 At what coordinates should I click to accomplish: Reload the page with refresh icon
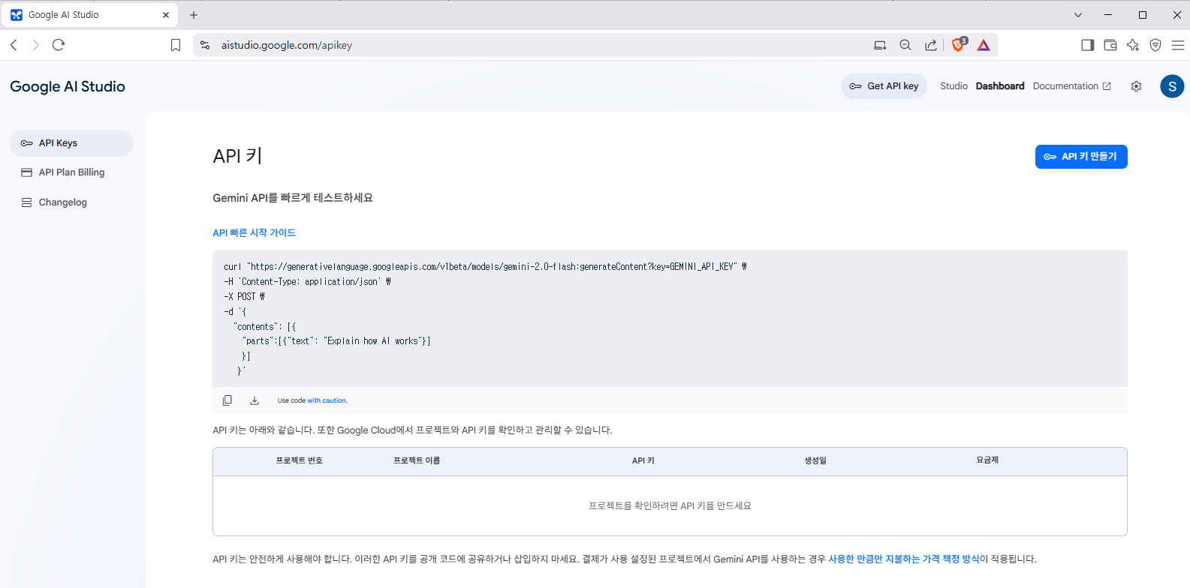(59, 45)
